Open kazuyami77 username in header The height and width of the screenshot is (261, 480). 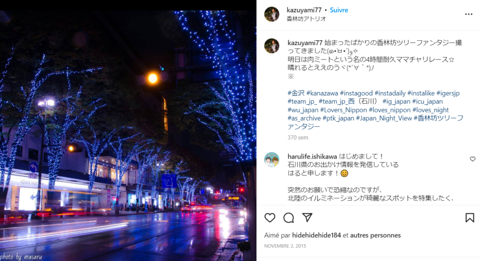coord(304,10)
